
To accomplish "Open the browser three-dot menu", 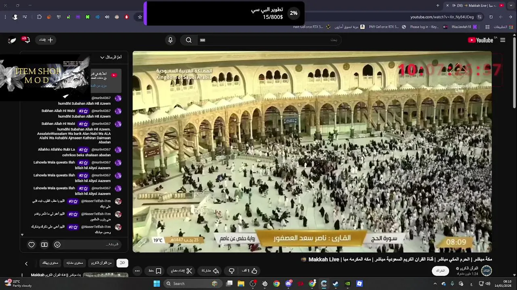I will [5, 17].
